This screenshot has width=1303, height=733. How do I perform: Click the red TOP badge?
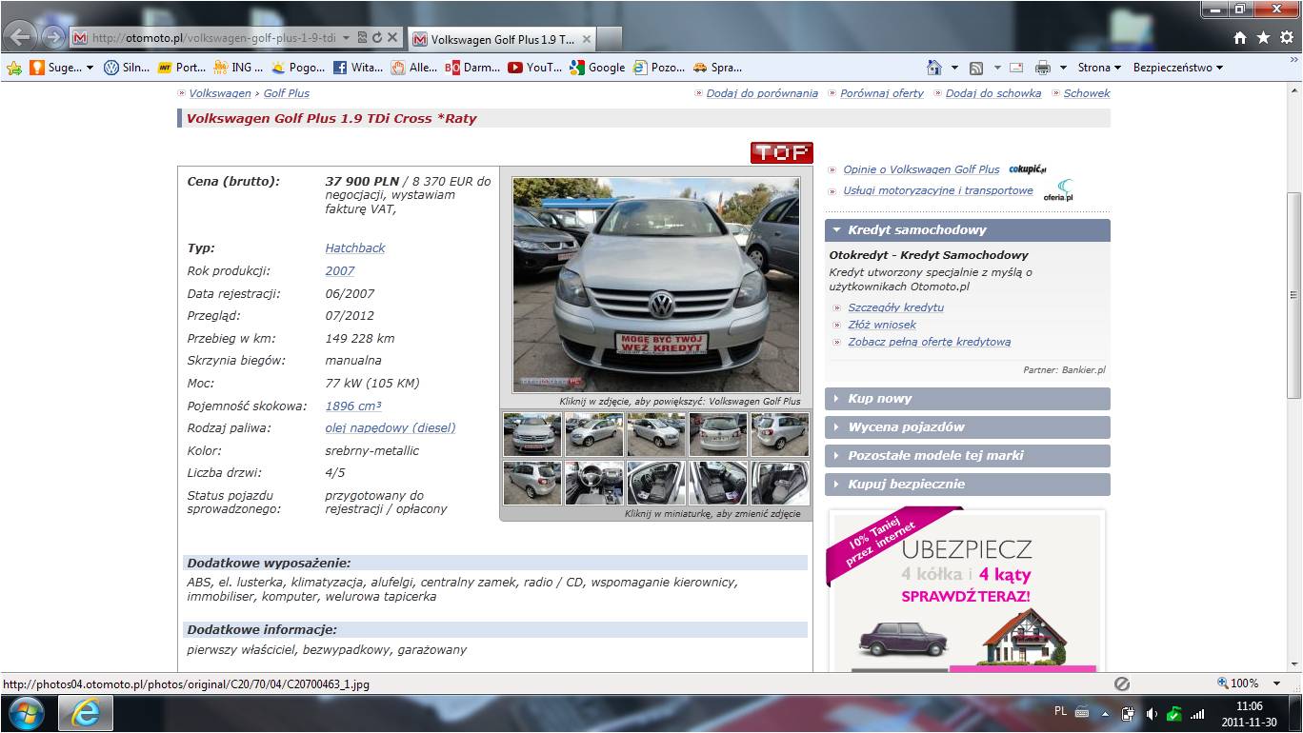click(x=781, y=152)
